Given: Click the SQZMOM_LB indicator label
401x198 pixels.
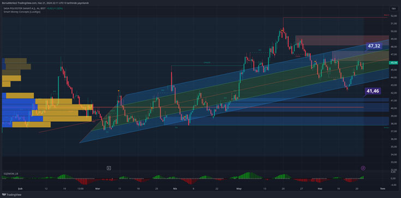Looking at the screenshot, I should coord(11,174).
